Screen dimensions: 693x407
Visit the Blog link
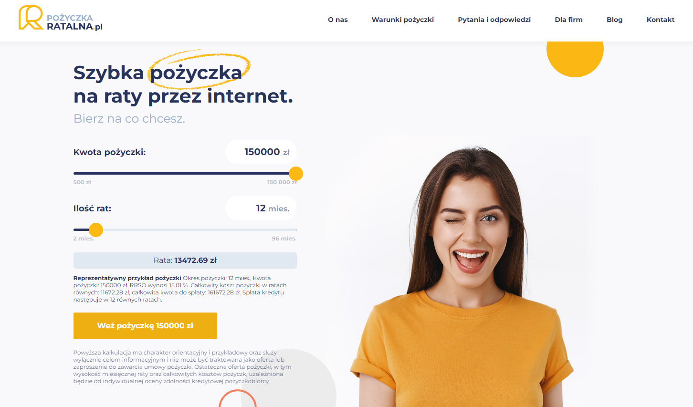tap(615, 20)
